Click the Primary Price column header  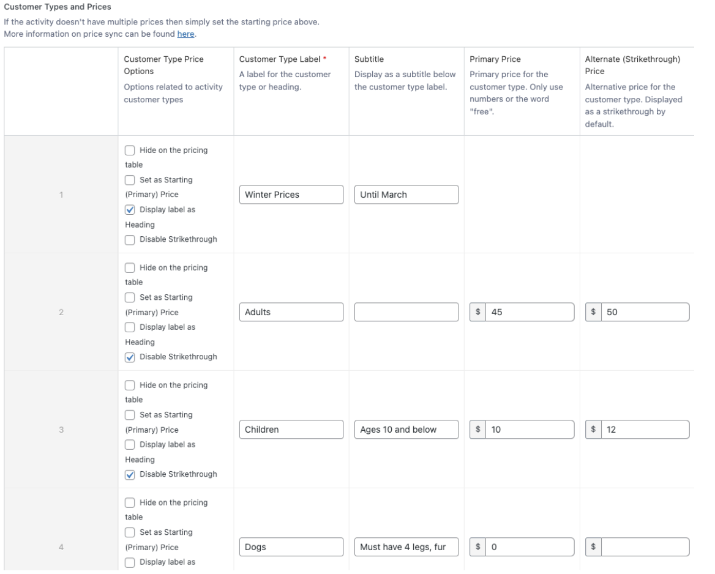tap(495, 59)
